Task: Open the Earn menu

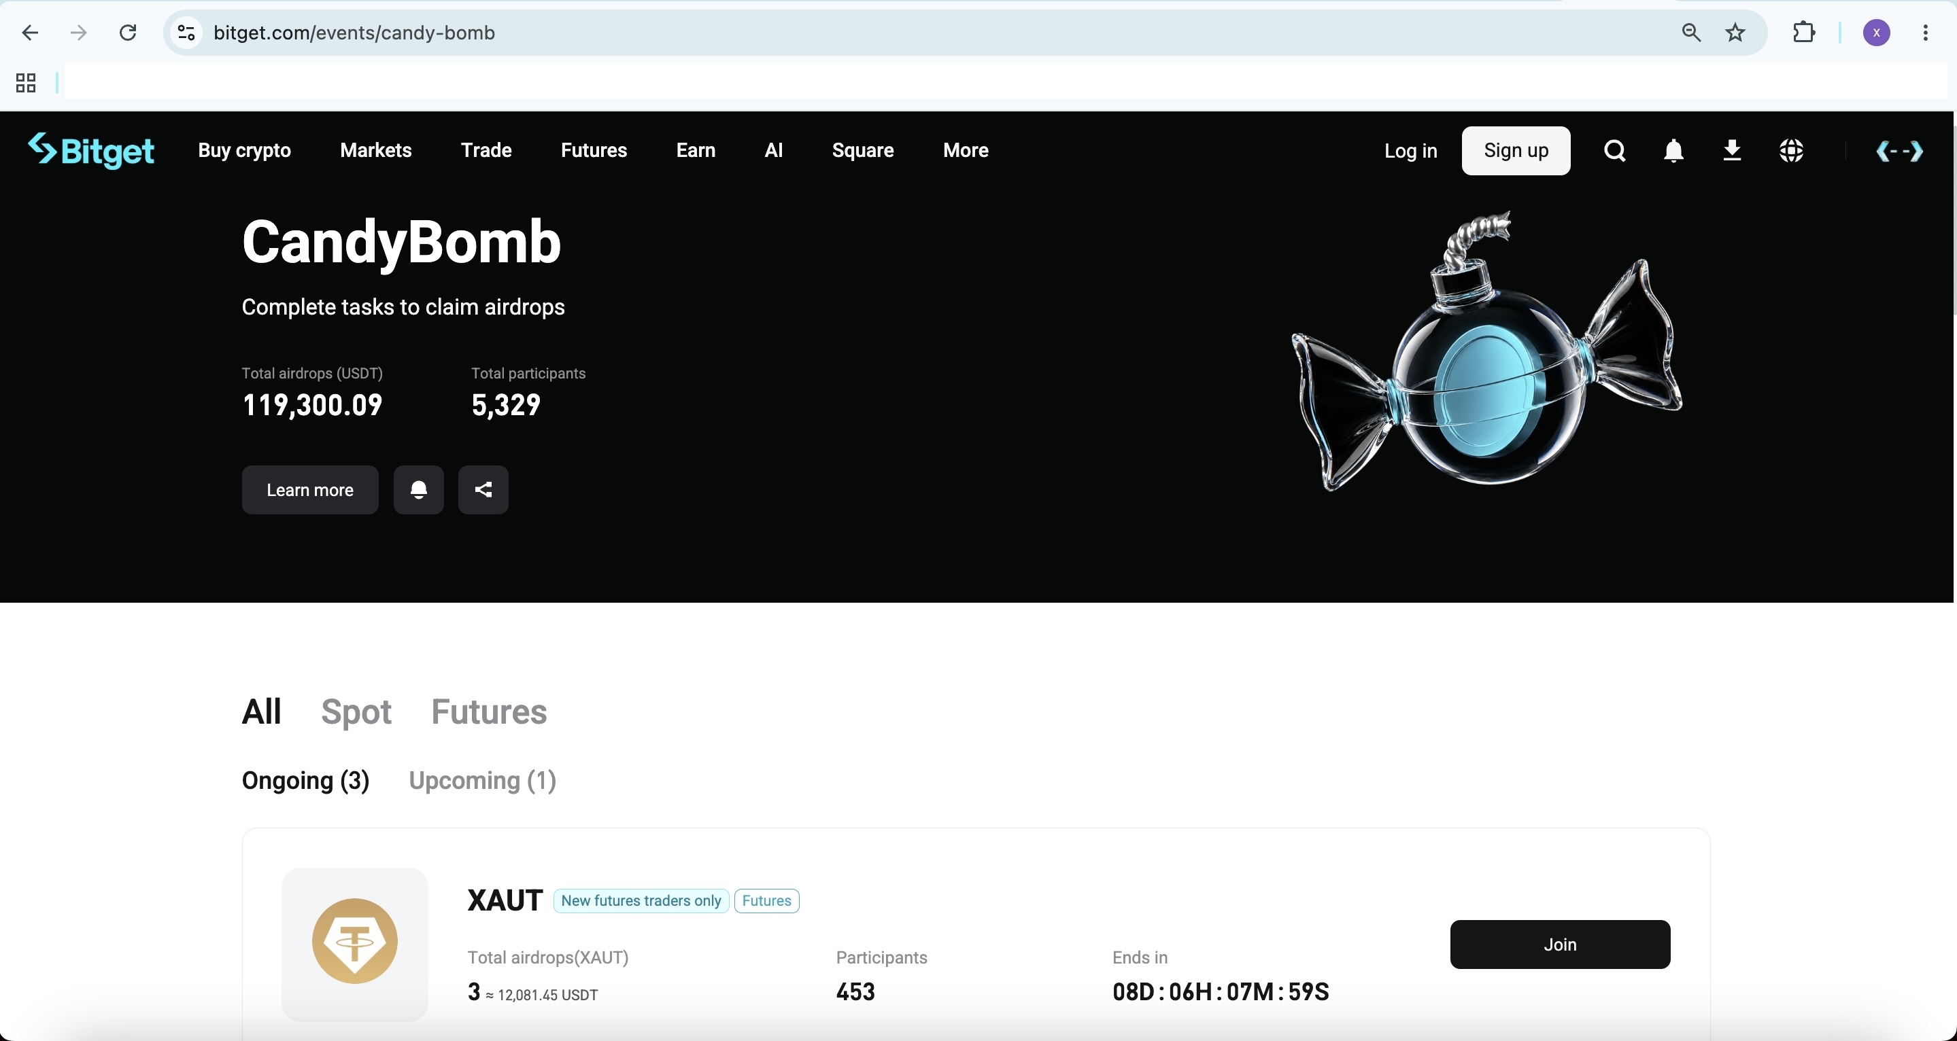Action: coord(696,150)
